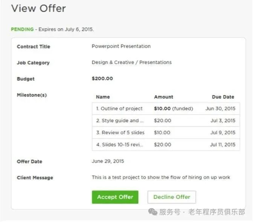Click the Name column header
The height and width of the screenshot is (222, 253).
coord(103,97)
